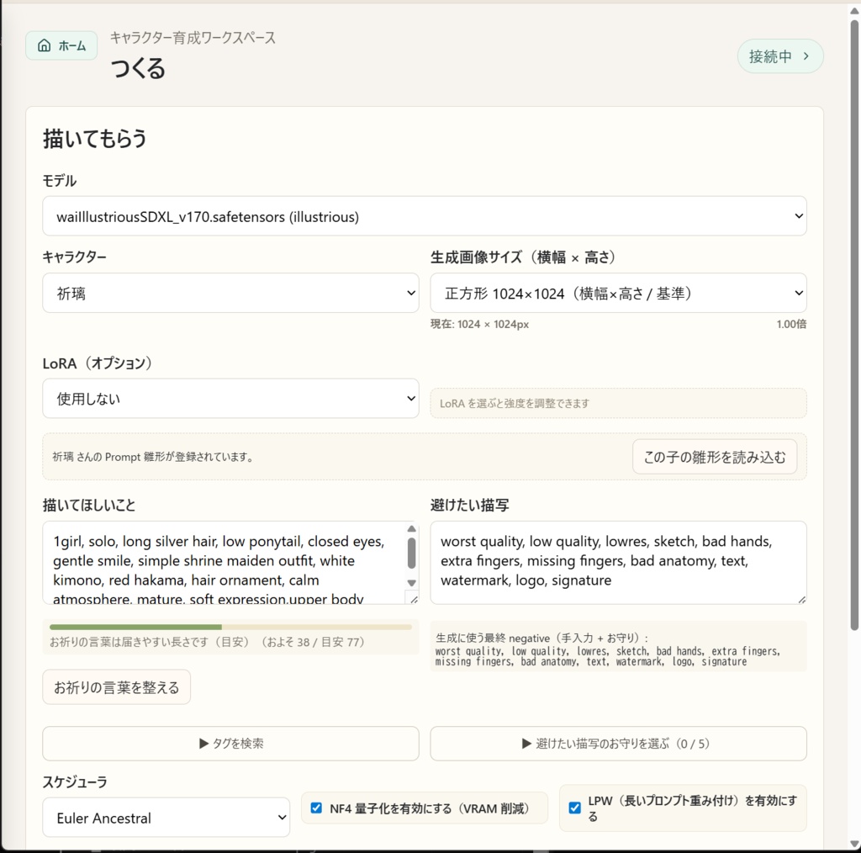Click the prompt textarea scrollbar thumb
This screenshot has width=861, height=853.
pyautogui.click(x=412, y=554)
